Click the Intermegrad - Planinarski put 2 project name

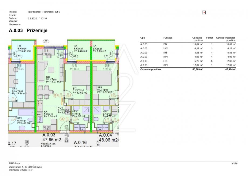(44, 12)
